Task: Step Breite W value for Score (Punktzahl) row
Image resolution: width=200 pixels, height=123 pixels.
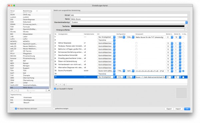Action: click(180, 71)
